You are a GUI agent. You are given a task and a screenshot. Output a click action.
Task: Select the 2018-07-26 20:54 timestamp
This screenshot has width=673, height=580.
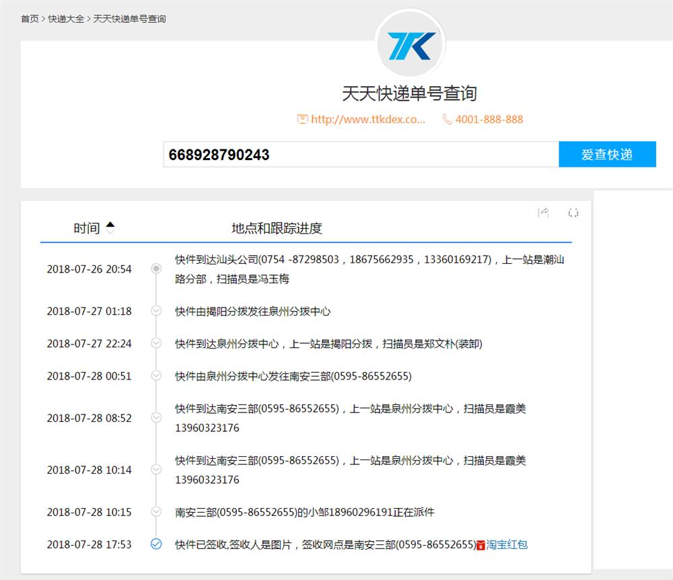pyautogui.click(x=90, y=269)
